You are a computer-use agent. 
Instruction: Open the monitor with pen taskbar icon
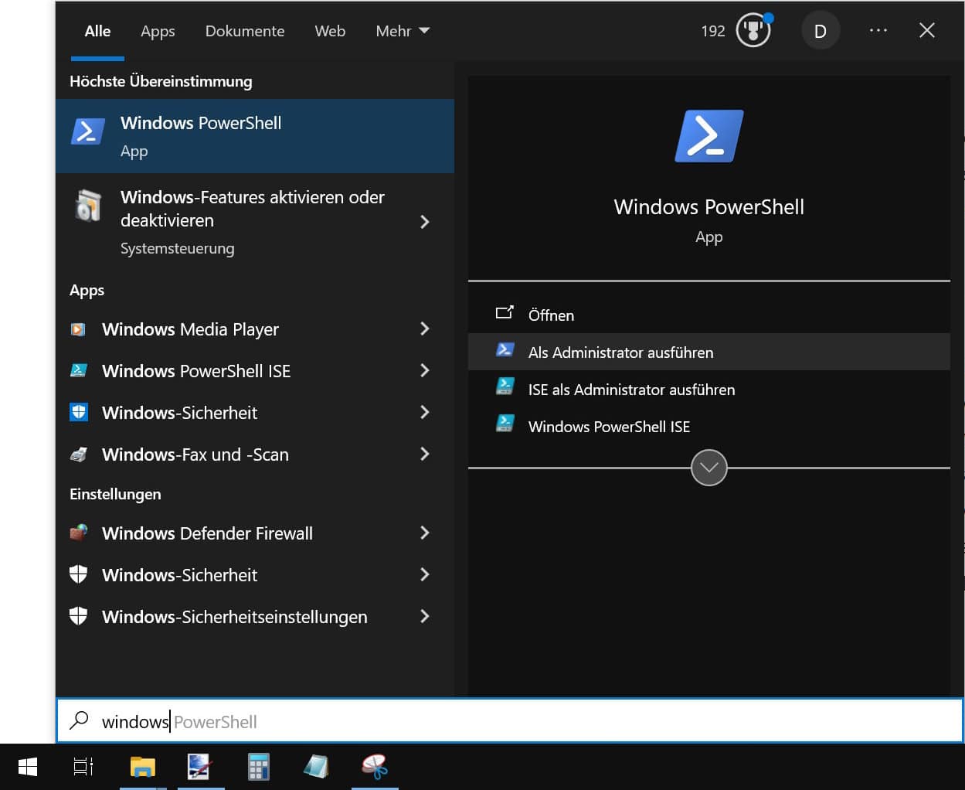(199, 767)
